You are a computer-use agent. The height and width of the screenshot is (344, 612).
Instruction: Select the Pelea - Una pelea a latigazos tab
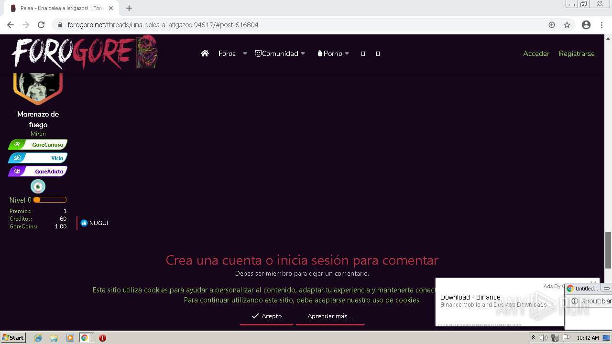pyautogui.click(x=62, y=8)
